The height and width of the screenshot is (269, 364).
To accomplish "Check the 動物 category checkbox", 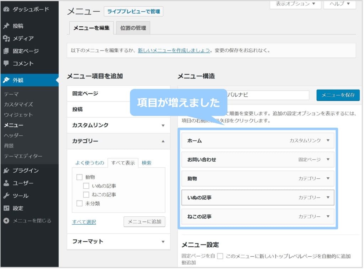I will 79,177.
